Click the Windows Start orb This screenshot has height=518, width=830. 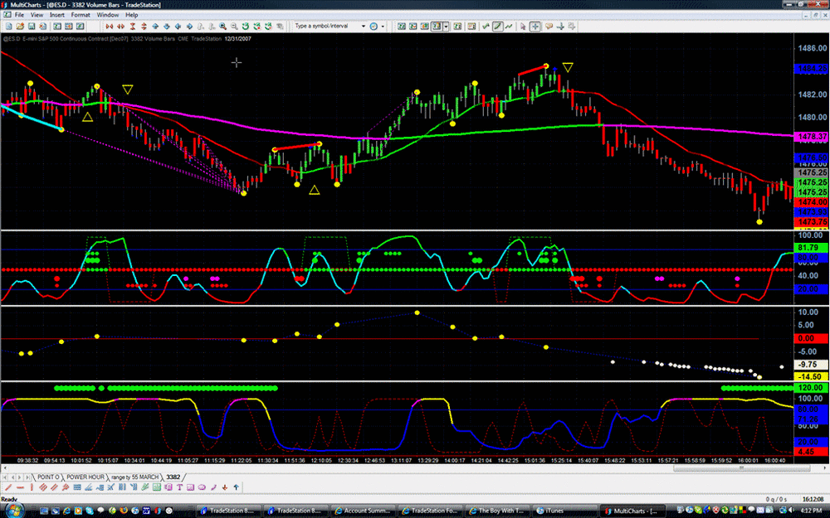click(x=14, y=511)
